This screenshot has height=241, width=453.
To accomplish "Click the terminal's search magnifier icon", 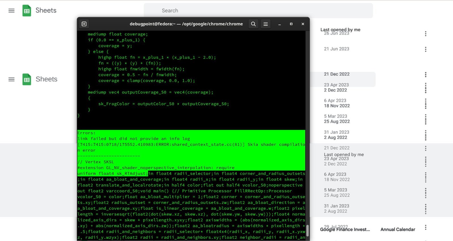I will (x=253, y=24).
